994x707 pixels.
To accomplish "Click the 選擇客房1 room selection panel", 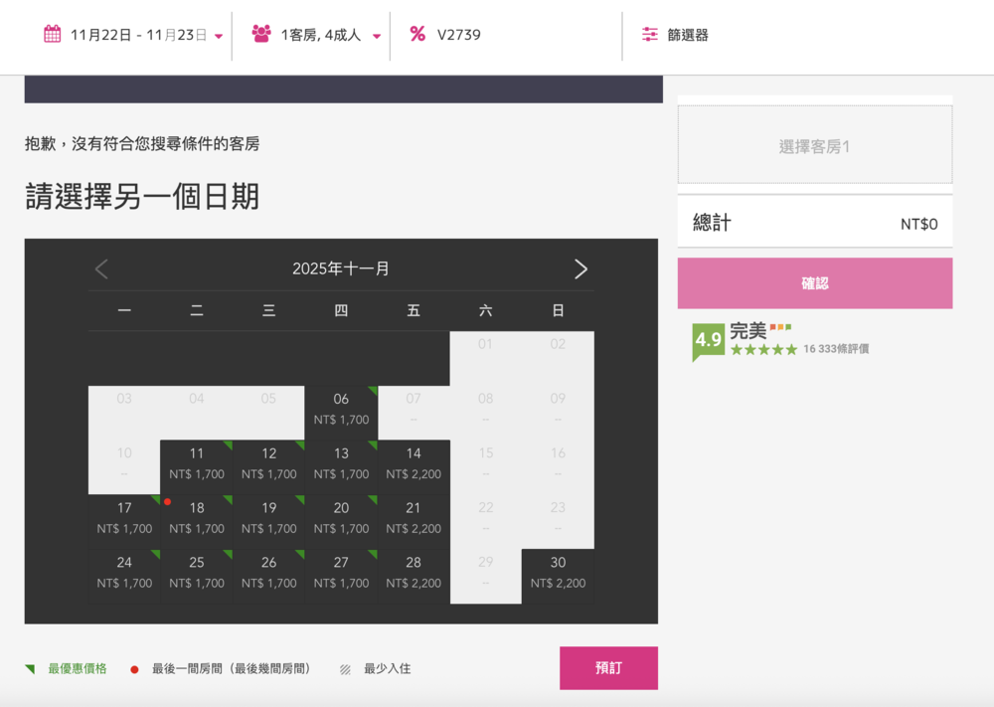I will pos(814,144).
